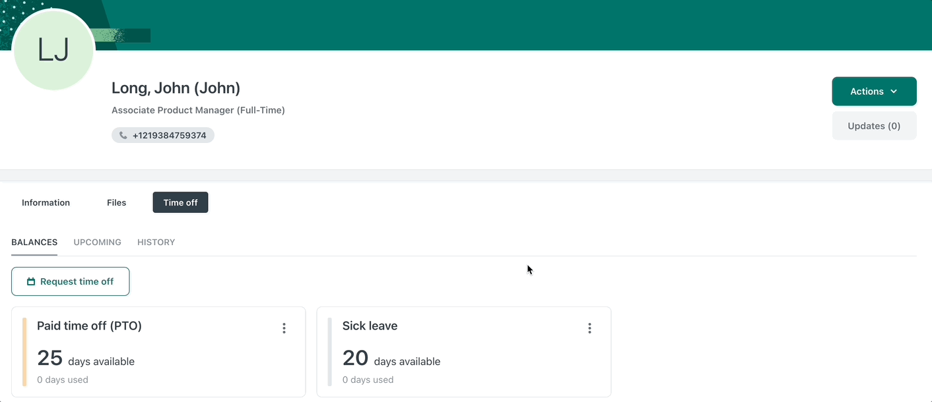This screenshot has width=932, height=402.
Task: Click the calendar icon in Request time off
Action: [x=31, y=282]
